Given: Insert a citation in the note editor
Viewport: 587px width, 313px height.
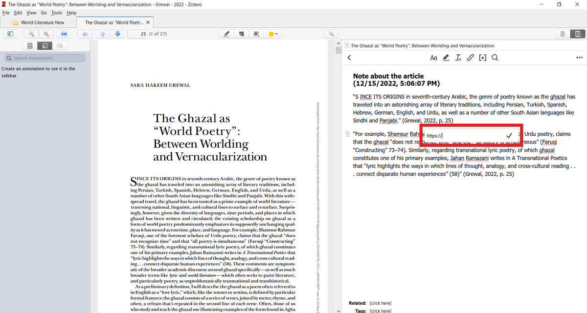Looking at the screenshot, I should [483, 57].
